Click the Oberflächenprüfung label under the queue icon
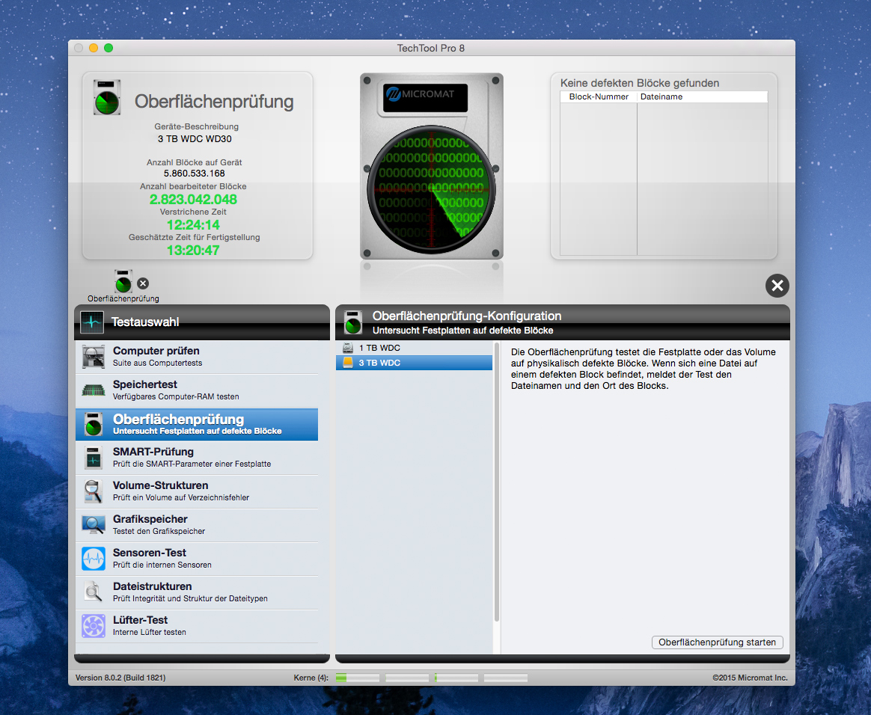Screen dimensions: 871x715 tap(123, 298)
